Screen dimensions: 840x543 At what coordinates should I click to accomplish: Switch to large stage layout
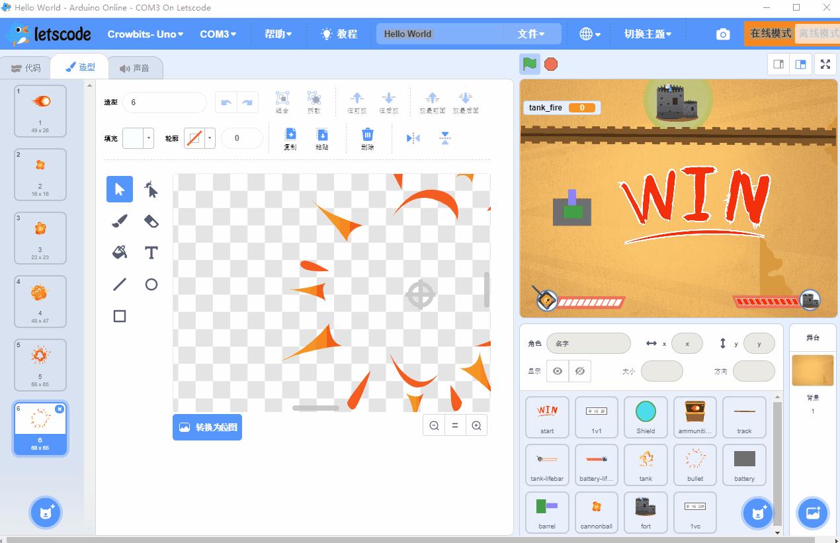coord(801,64)
